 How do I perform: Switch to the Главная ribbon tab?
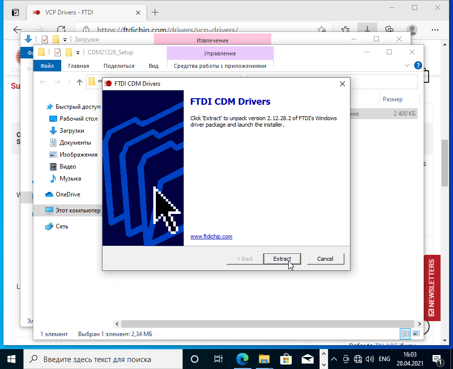pyautogui.click(x=79, y=66)
